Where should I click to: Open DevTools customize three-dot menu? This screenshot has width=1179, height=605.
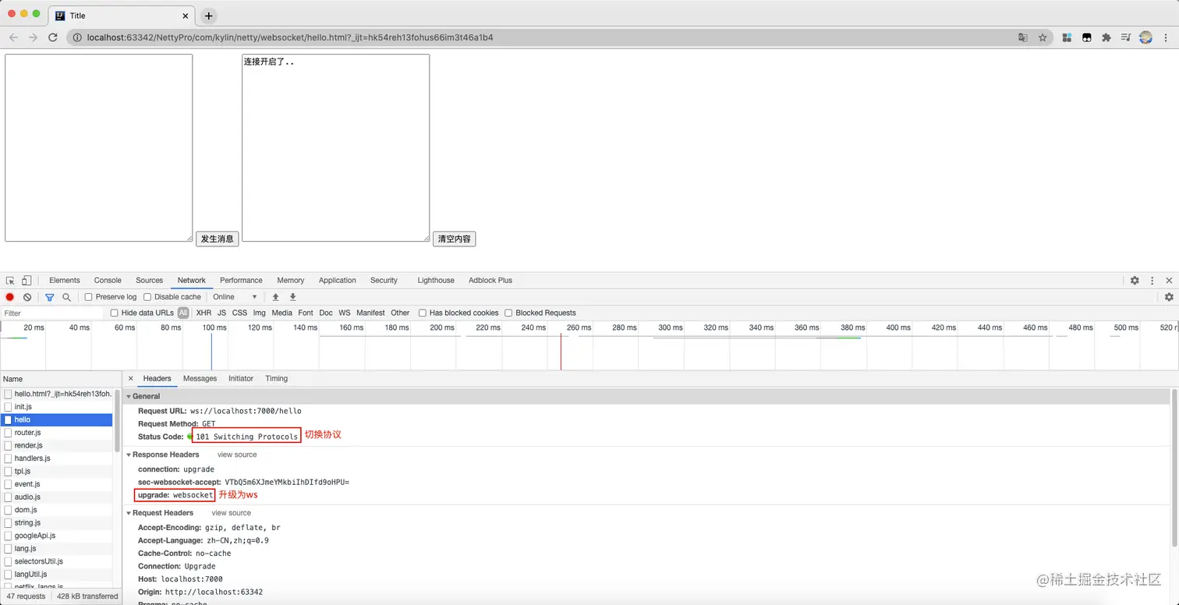click(1152, 281)
